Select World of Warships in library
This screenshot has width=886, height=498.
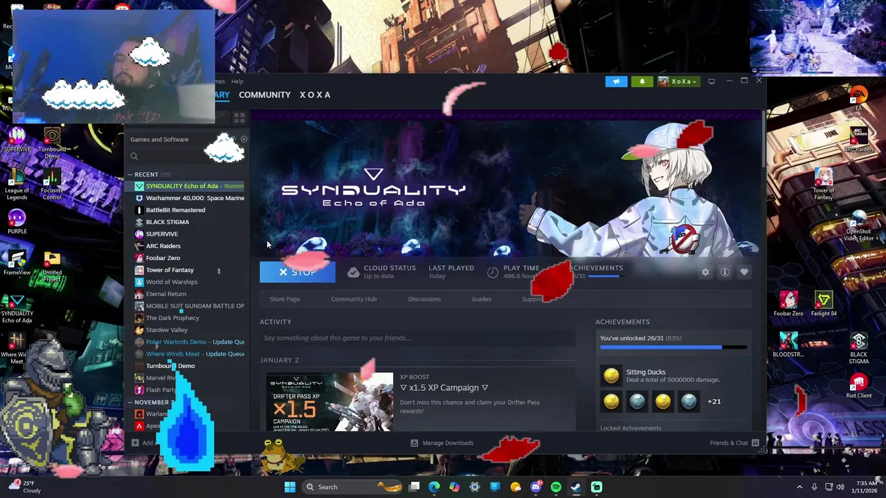[189, 282]
